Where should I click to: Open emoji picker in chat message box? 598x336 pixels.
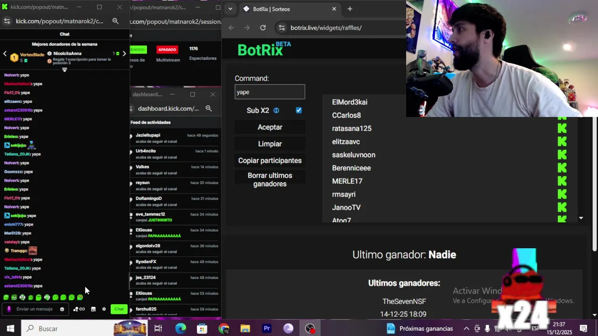[x=62, y=309]
